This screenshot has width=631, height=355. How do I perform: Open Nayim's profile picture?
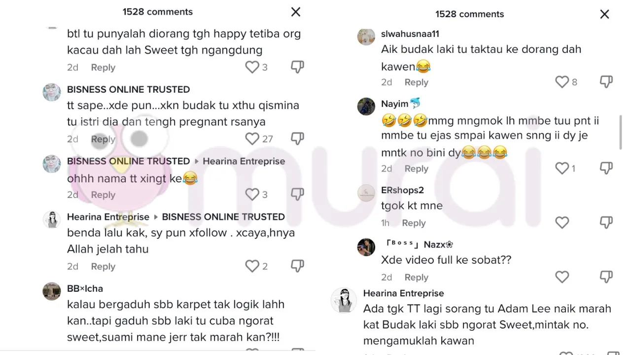pyautogui.click(x=366, y=106)
